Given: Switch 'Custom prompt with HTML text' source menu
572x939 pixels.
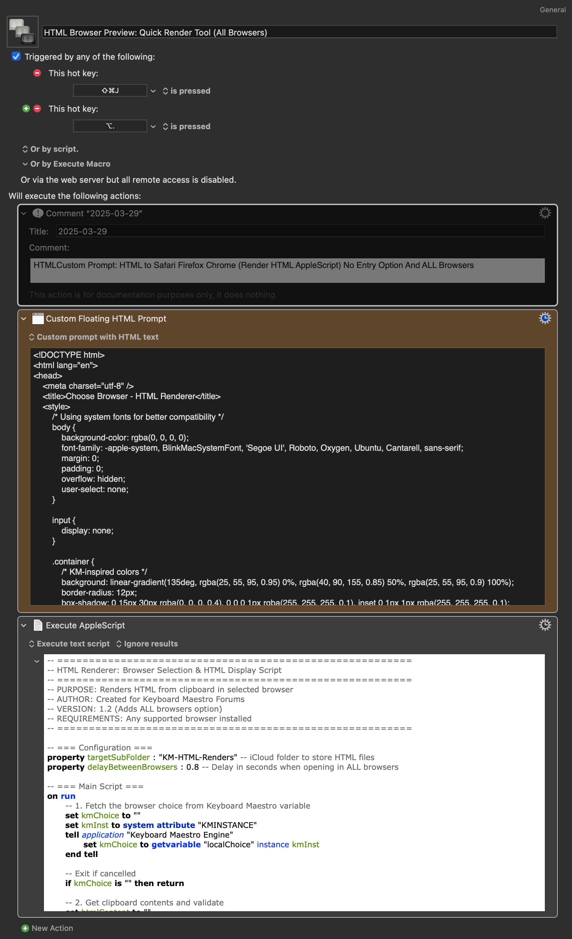Looking at the screenshot, I should [94, 337].
